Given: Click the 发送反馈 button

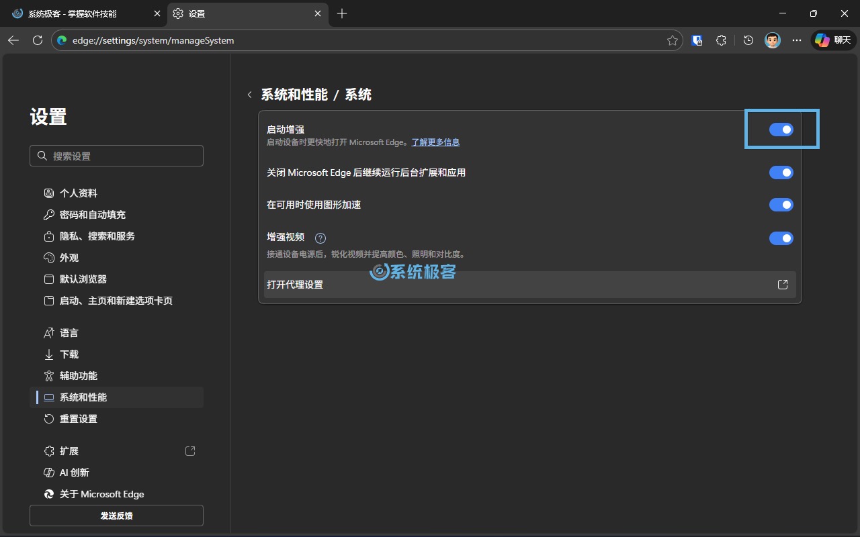Looking at the screenshot, I should click(x=116, y=516).
